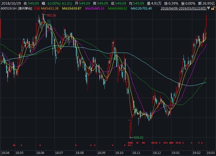Click the last red candlestick at right edge
216x156 pixels.
[x=206, y=21]
